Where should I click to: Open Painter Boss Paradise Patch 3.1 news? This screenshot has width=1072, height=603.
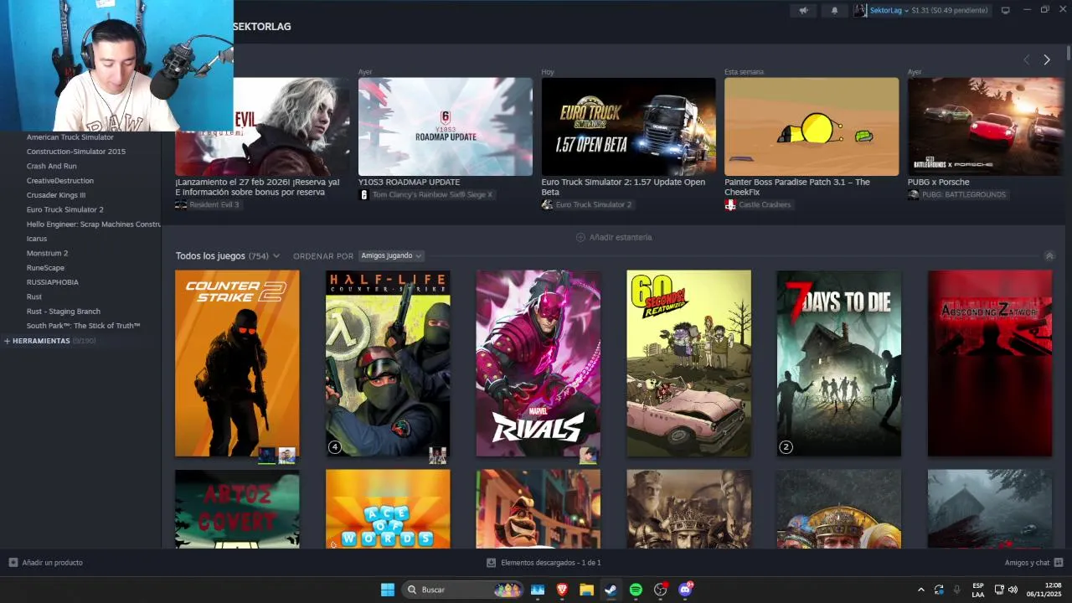tap(812, 126)
